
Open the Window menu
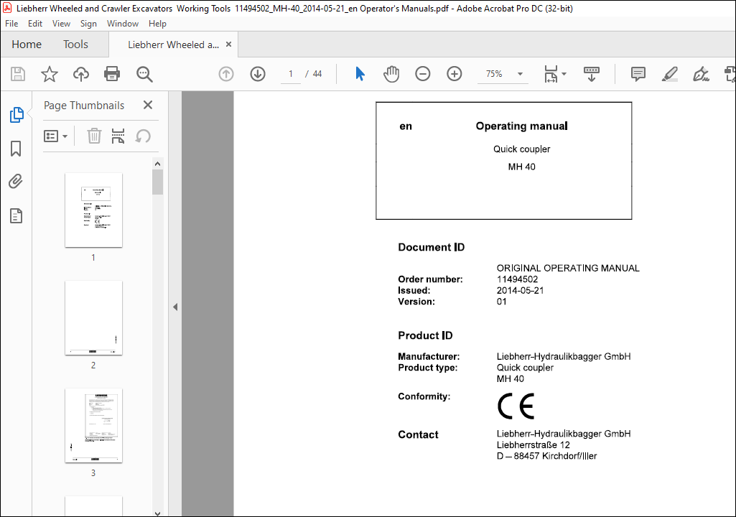123,24
